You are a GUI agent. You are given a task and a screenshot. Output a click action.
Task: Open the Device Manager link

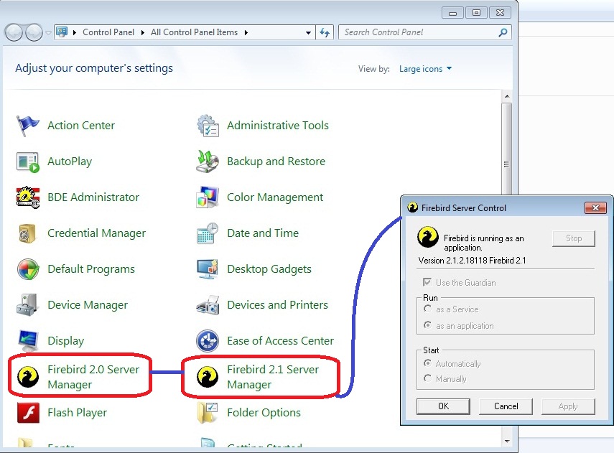click(88, 305)
